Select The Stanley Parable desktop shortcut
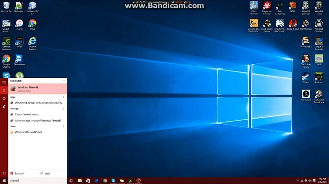This screenshot has height=184, width=329. pos(306,61)
